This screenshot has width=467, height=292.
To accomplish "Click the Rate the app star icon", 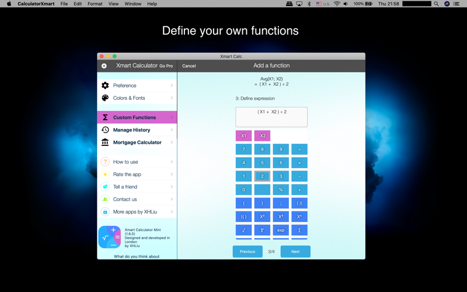I will pyautogui.click(x=105, y=175).
